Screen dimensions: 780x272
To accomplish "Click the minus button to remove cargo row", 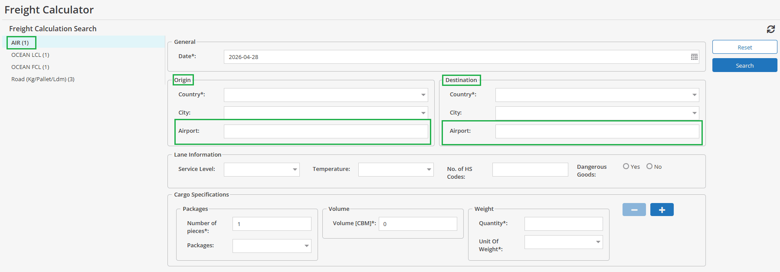I will [634, 210].
